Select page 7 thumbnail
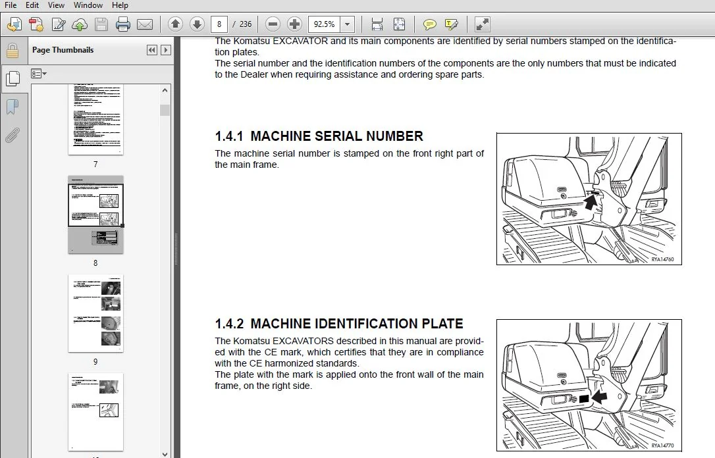This screenshot has width=715, height=458. click(x=95, y=119)
